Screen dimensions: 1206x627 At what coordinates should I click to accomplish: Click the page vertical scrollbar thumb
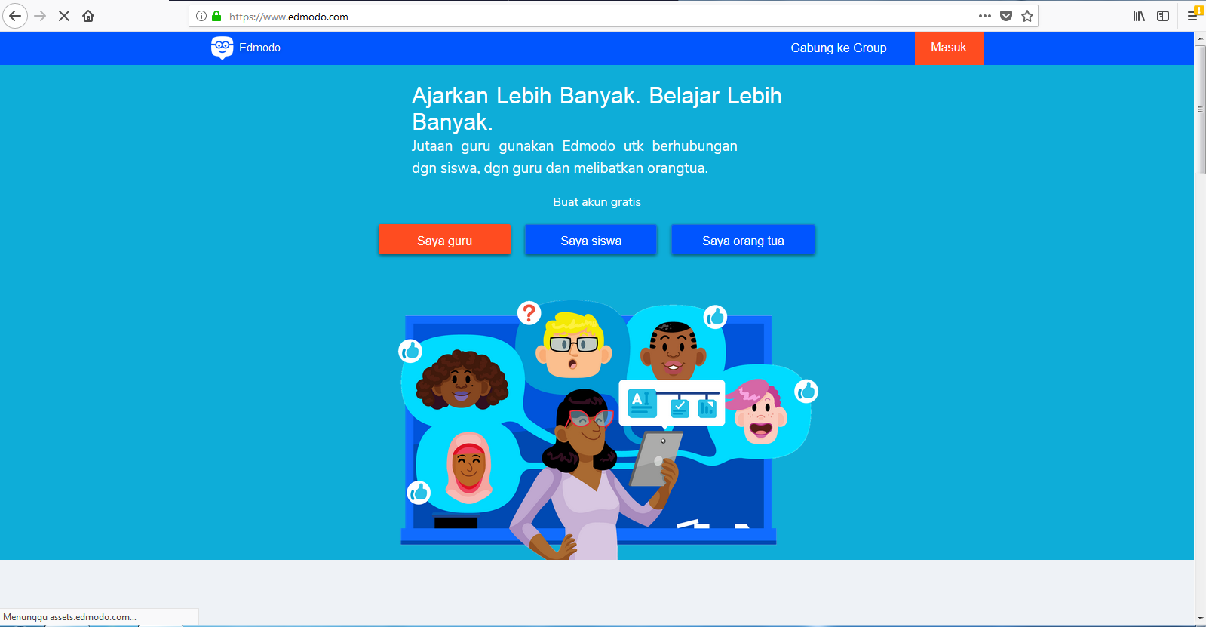pyautogui.click(x=1200, y=109)
